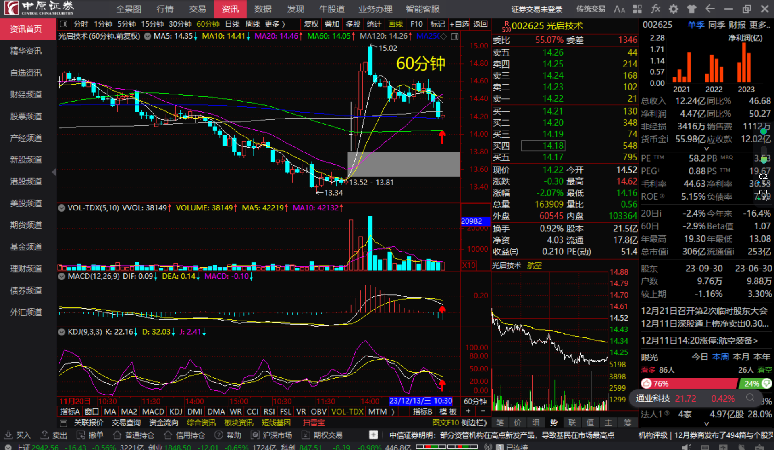Click the highlighted 14.18 买四 price

point(543,146)
